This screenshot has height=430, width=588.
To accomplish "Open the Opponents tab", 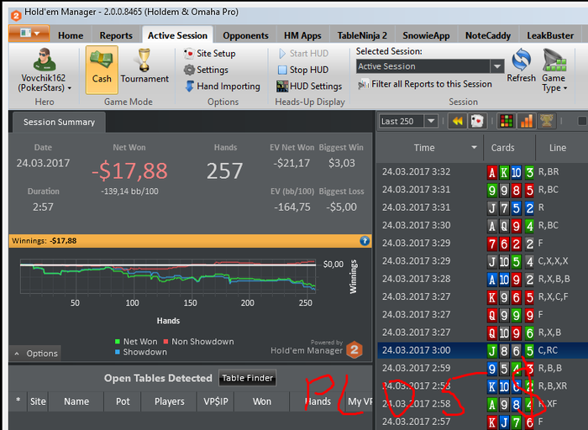I will coord(245,35).
